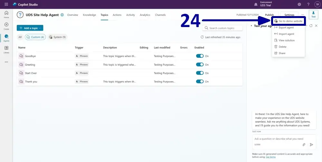
Task: Open the settings gear icon in the header
Action: pyautogui.click(x=299, y=4)
